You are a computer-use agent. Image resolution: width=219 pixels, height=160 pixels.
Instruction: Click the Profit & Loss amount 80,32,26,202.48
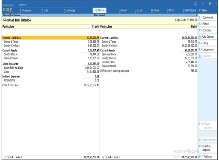tap(91, 85)
